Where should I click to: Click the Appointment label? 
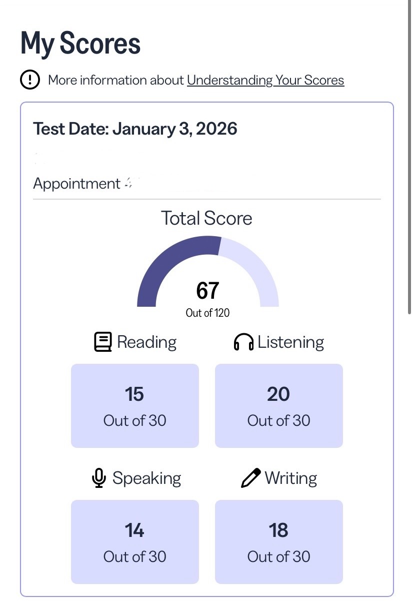[x=76, y=184]
